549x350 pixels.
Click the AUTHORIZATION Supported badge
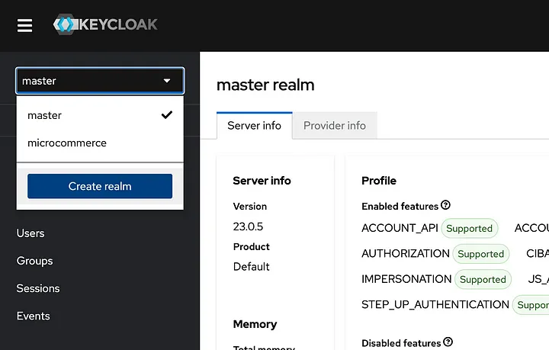480,254
